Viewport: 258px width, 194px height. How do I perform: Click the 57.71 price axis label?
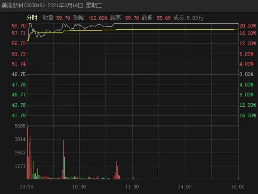[19, 33]
